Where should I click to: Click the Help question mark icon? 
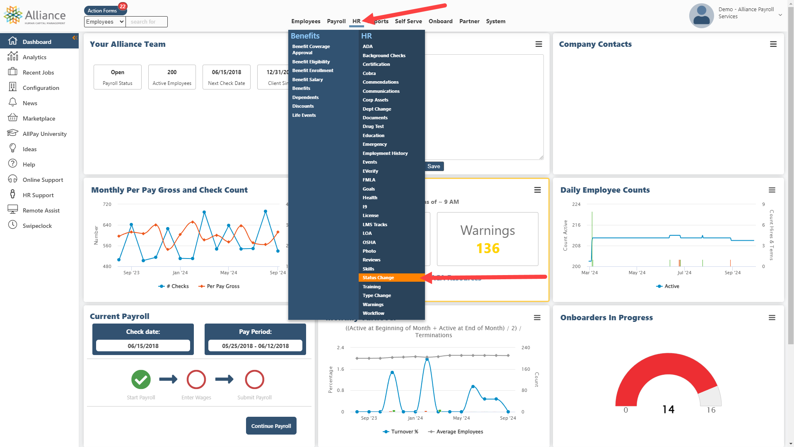tap(13, 164)
